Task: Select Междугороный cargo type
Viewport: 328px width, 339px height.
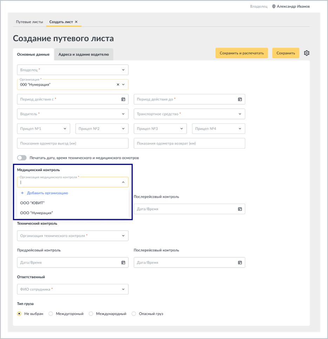Action: click(51, 314)
